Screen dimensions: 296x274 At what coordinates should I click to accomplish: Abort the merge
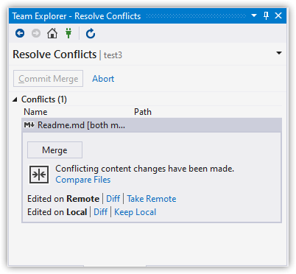[103, 79]
